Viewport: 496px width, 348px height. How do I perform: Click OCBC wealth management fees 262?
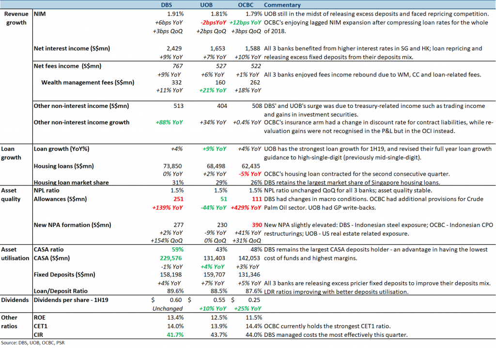tap(255, 82)
